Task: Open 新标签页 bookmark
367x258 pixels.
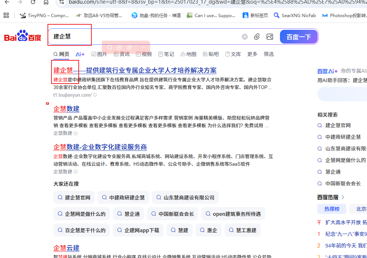Action: click(x=255, y=16)
